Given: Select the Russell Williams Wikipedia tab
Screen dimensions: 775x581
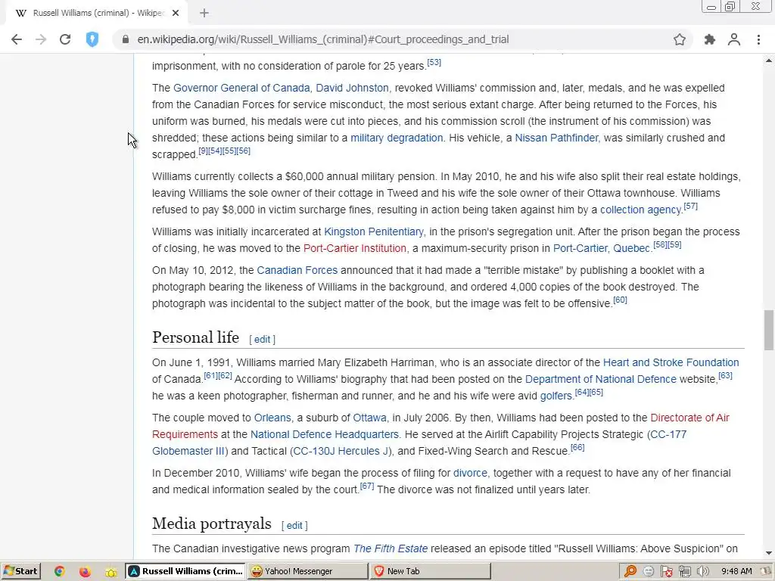Looking at the screenshot, I should 96,14.
